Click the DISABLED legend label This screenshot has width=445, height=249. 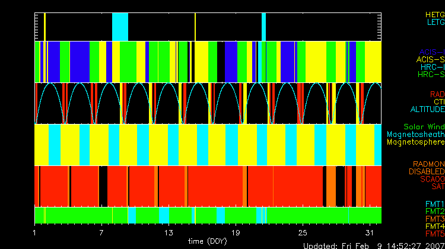(425, 172)
